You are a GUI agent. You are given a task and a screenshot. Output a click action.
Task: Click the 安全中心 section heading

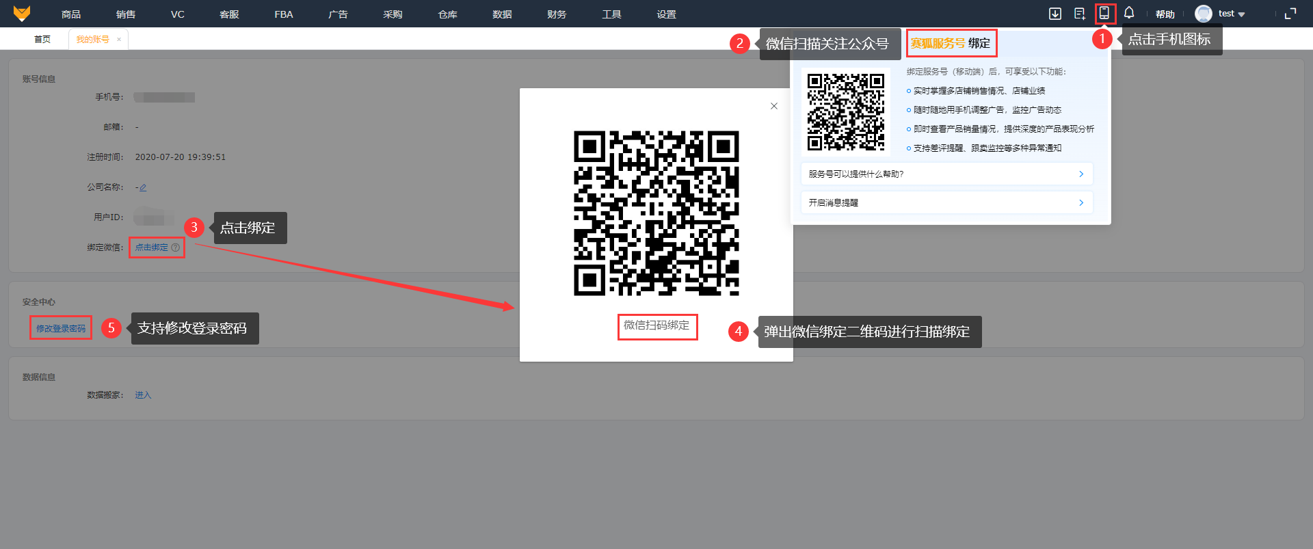click(x=39, y=302)
